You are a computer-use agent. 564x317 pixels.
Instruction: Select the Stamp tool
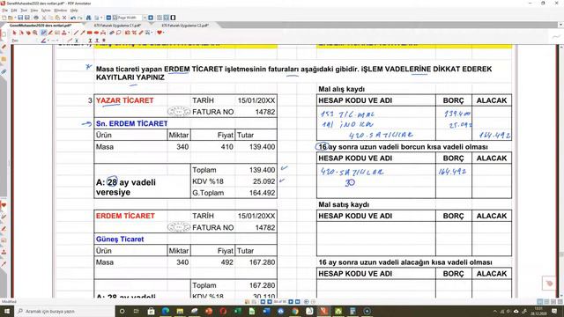click(x=64, y=33)
